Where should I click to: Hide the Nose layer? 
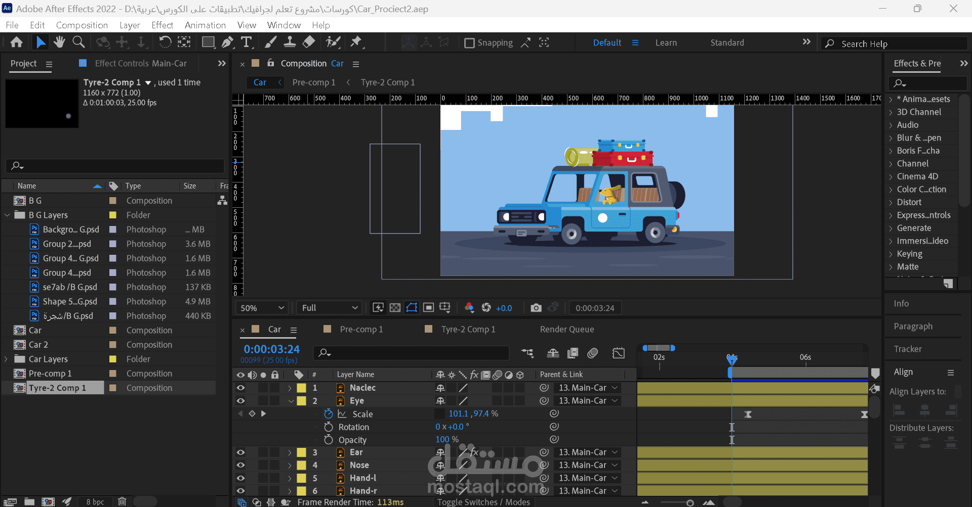tap(240, 465)
